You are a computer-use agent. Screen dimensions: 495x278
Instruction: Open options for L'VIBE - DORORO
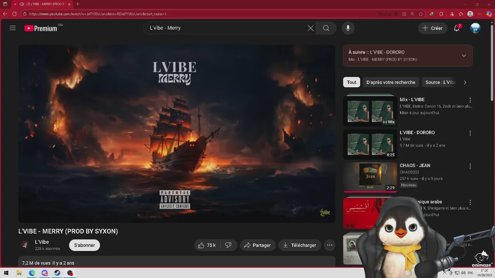coord(470,133)
